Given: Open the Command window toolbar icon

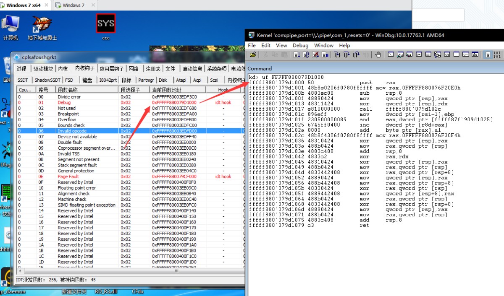Looking at the screenshot, I should coord(391,55).
